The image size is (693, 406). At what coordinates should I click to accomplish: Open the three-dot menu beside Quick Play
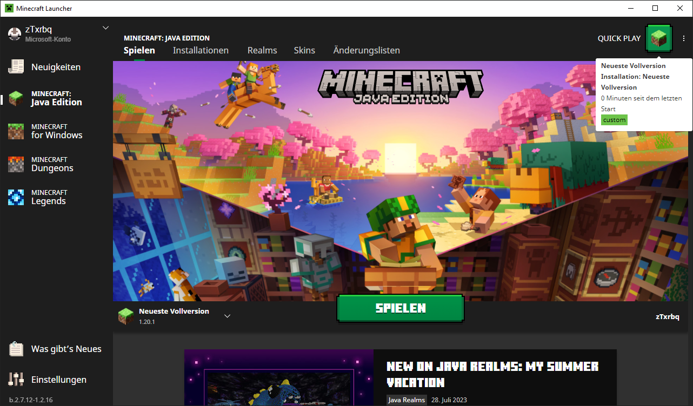point(684,38)
